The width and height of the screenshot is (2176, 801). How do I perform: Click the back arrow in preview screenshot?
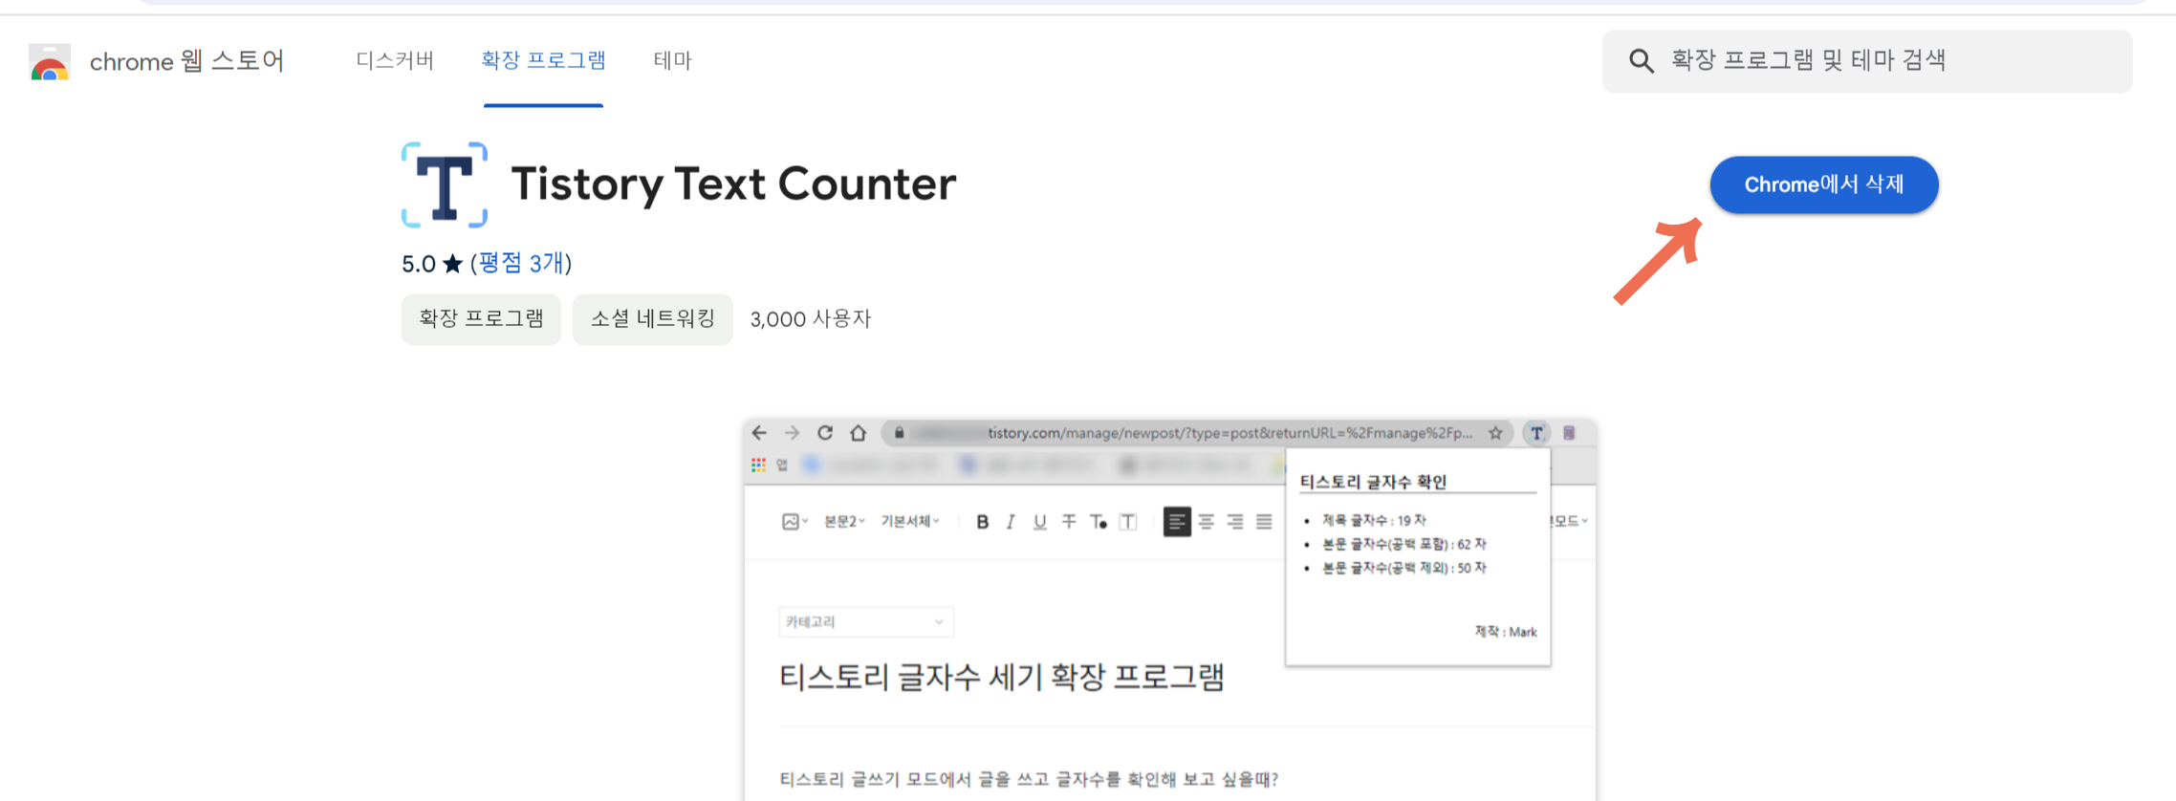coord(759,433)
